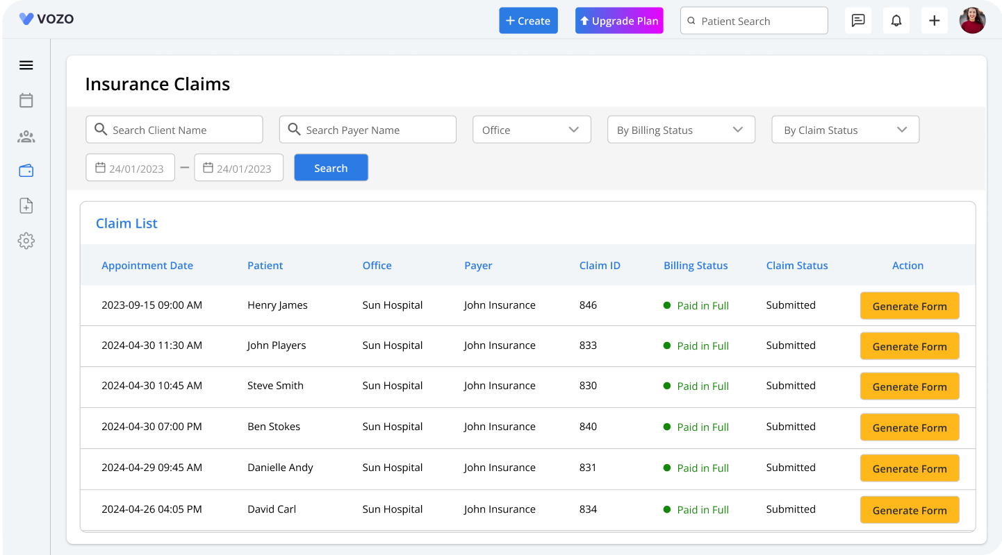This screenshot has height=555, width=1002.
Task: Generate form for Henry James
Action: point(910,306)
